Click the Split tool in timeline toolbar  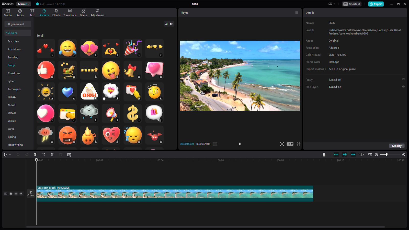[x=35, y=155]
